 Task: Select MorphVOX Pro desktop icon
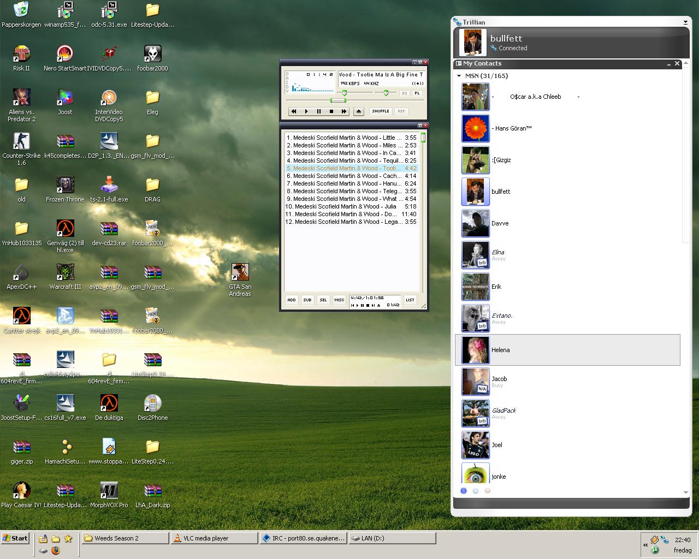click(x=109, y=495)
